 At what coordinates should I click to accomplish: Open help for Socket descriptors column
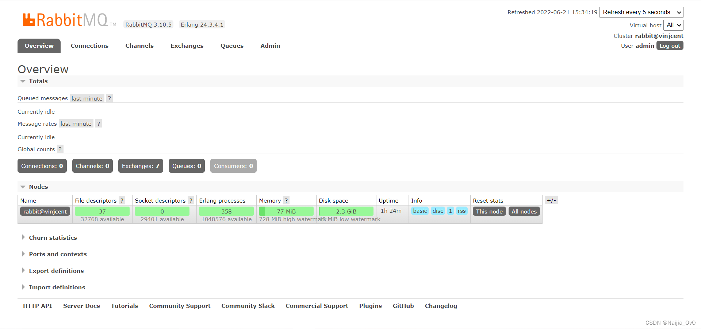click(191, 200)
